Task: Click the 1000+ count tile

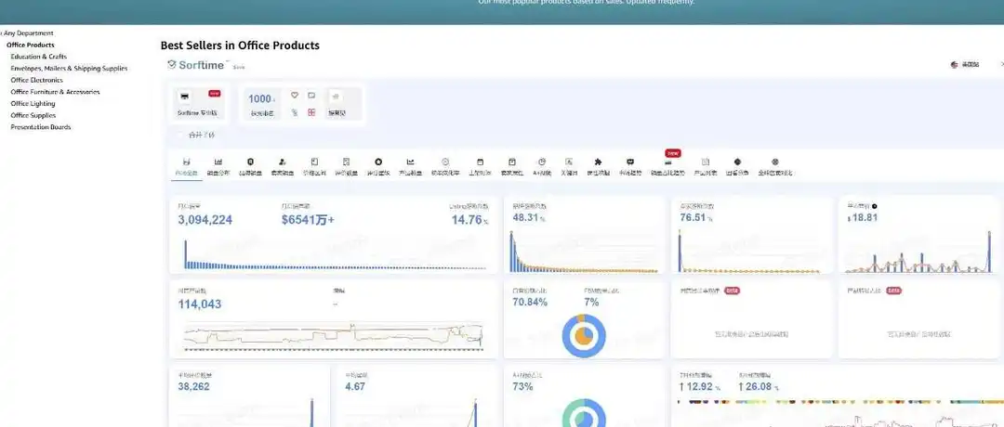Action: [x=262, y=104]
